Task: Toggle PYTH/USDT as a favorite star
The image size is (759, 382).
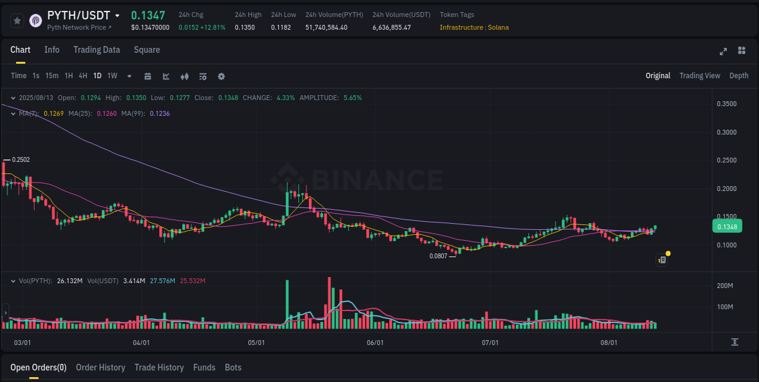Action: [x=17, y=20]
